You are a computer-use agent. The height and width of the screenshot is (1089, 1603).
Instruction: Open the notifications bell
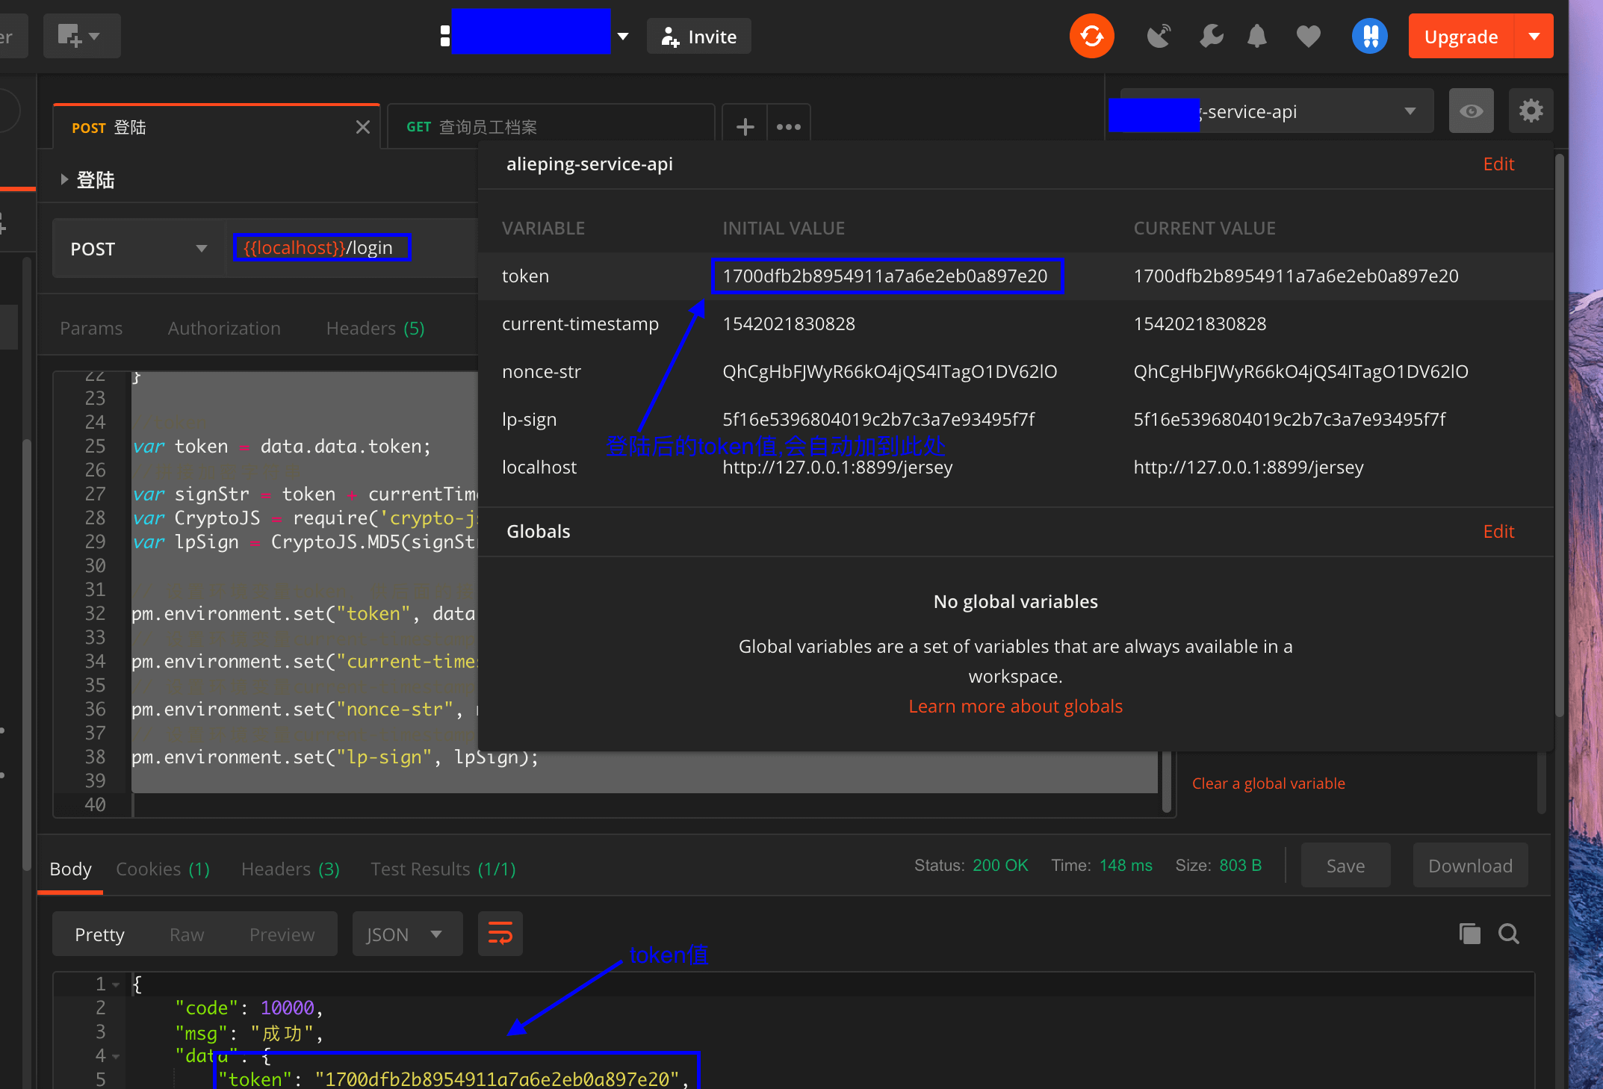1257,36
